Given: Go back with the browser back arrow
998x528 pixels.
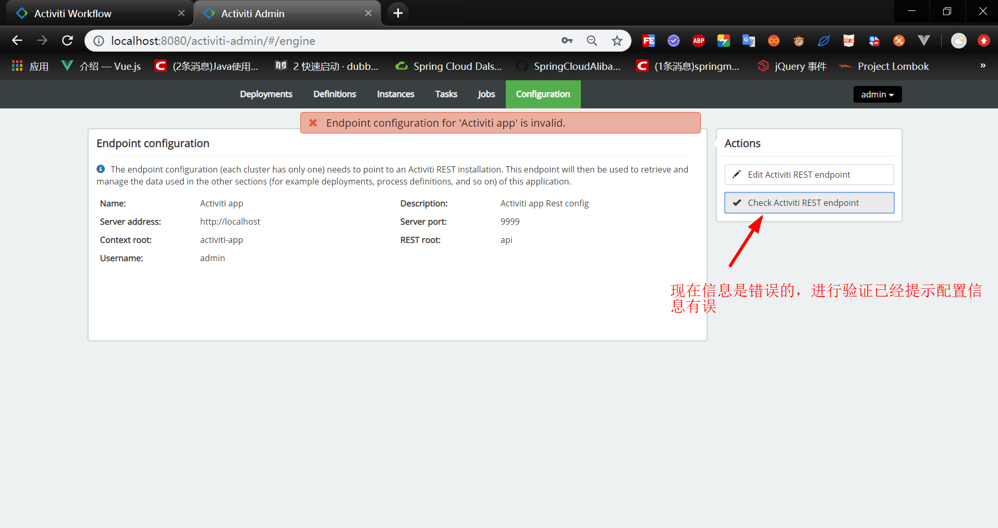Looking at the screenshot, I should (x=17, y=41).
